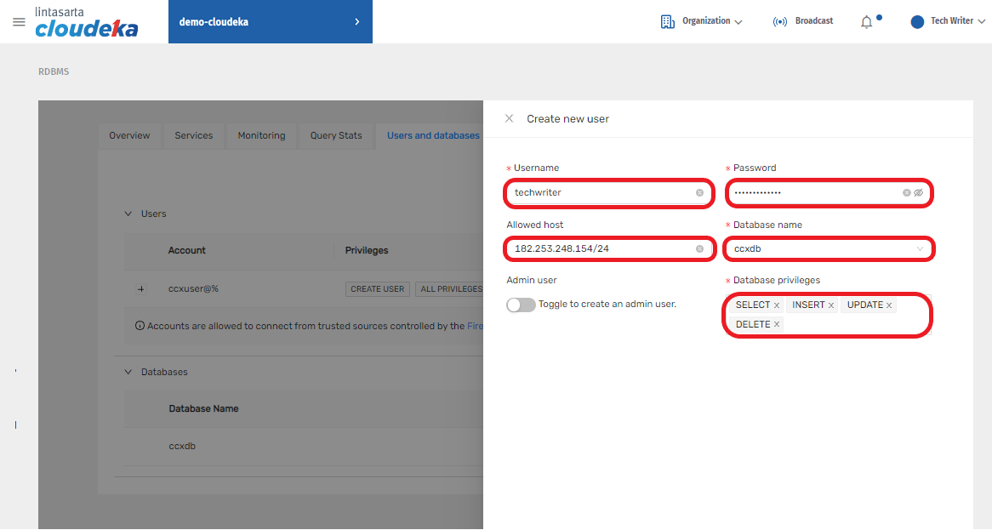Viewport: 992px width, 530px height.
Task: Collapse the Users section
Action: point(128,214)
